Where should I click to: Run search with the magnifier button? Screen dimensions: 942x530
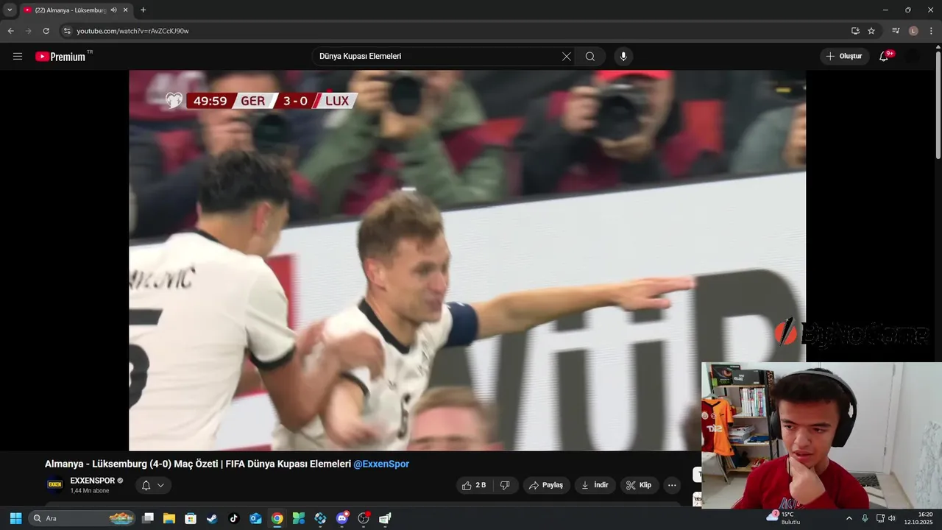coord(590,57)
